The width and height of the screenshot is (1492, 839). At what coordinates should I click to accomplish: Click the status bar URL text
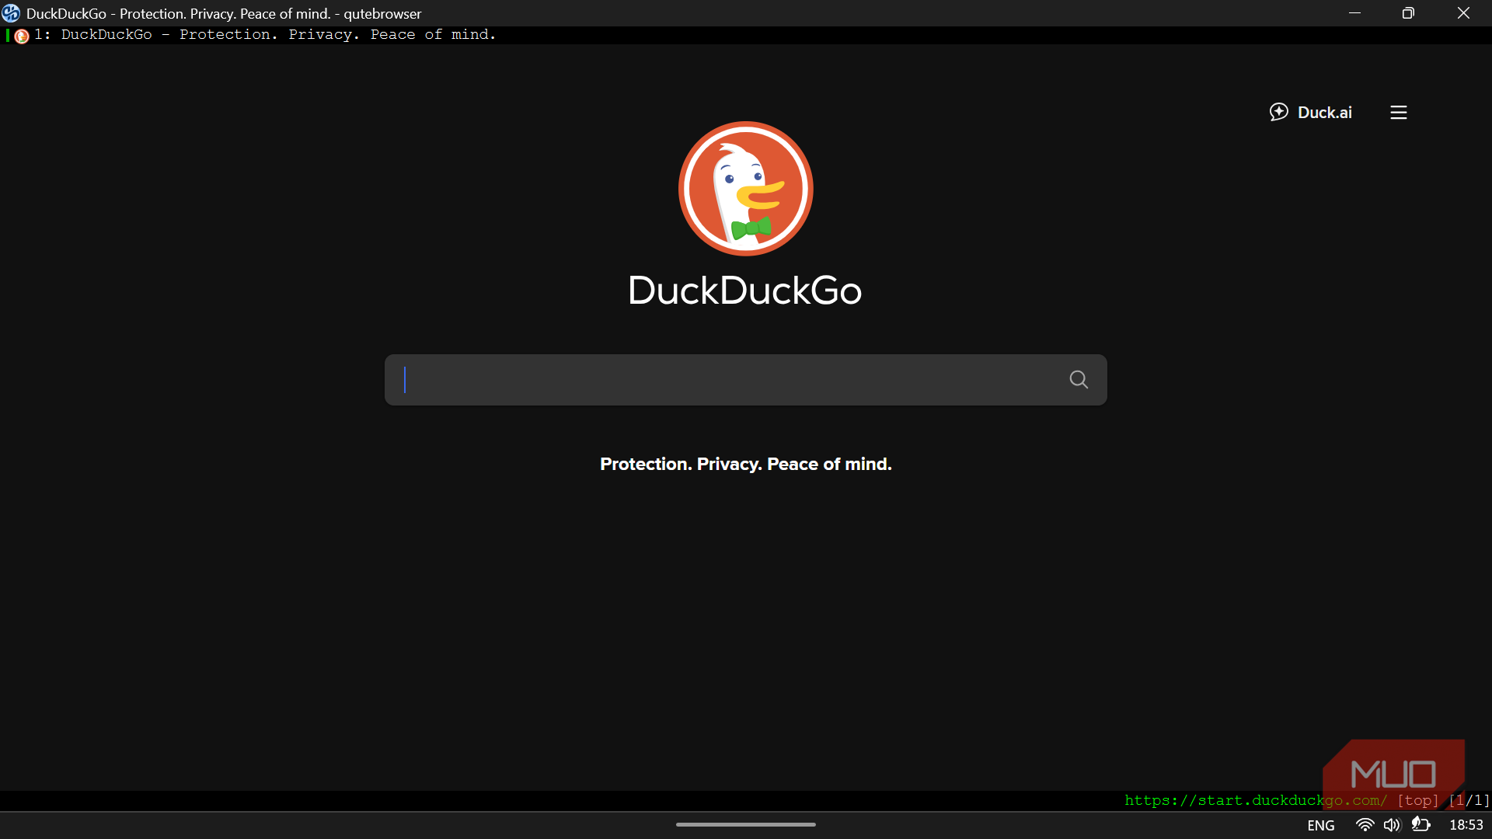[x=1255, y=800]
